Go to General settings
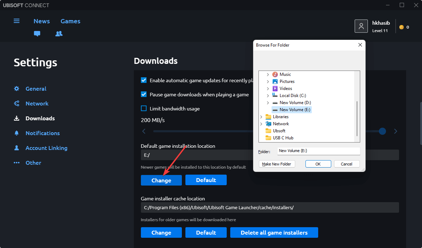 point(36,89)
